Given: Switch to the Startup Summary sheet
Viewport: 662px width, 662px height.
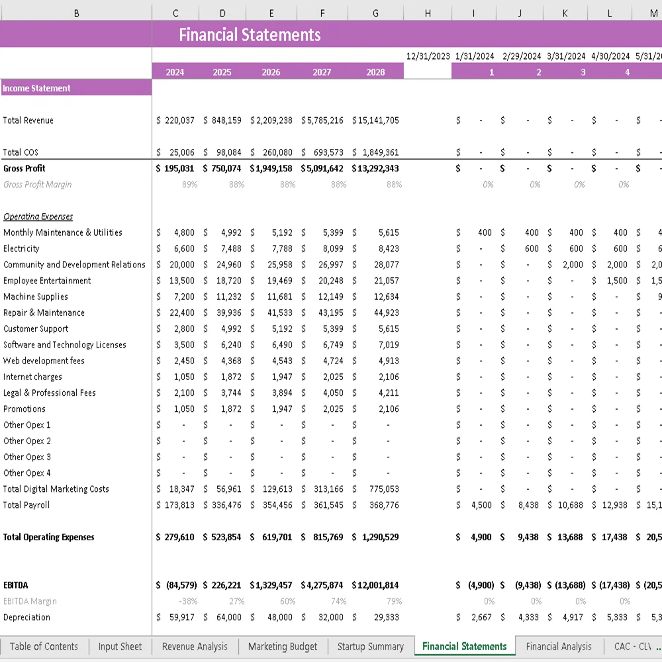Looking at the screenshot, I should coord(370,646).
